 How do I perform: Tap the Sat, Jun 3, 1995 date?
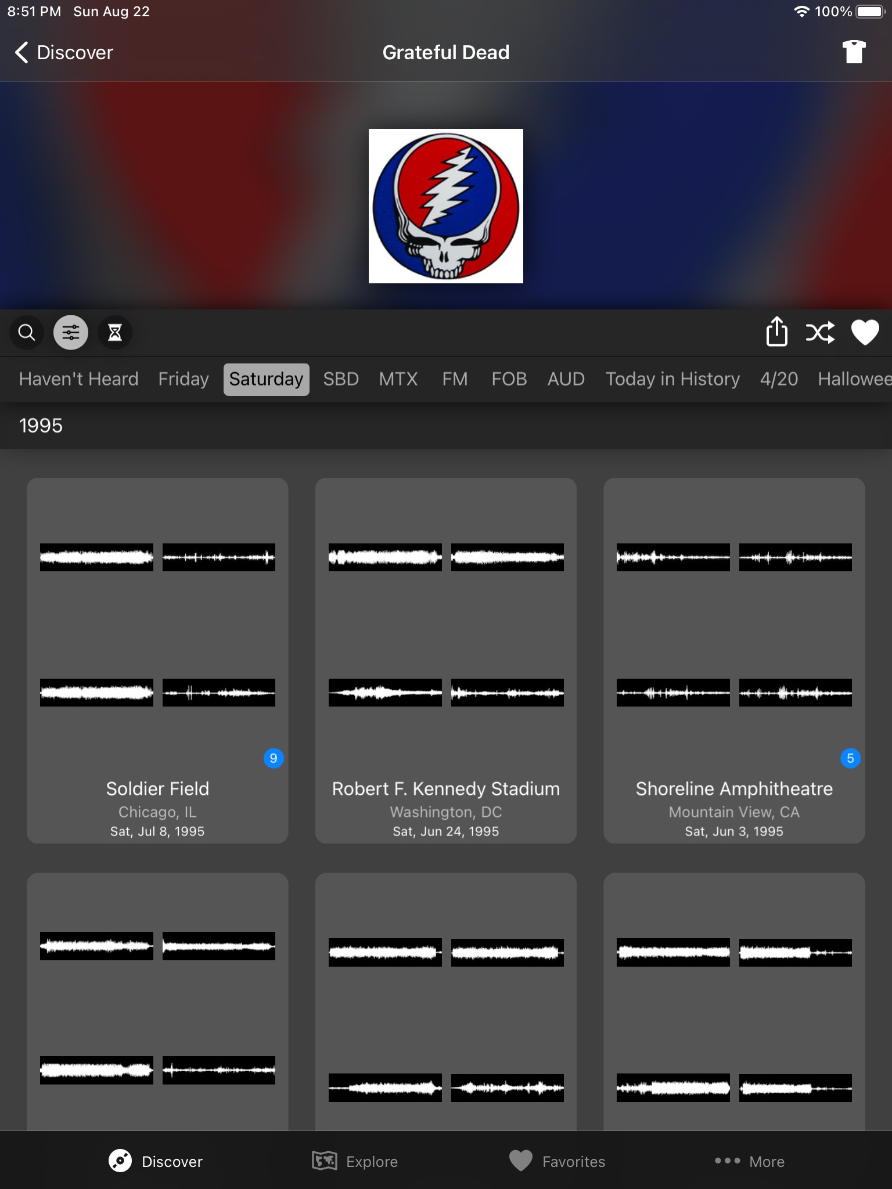tap(734, 831)
